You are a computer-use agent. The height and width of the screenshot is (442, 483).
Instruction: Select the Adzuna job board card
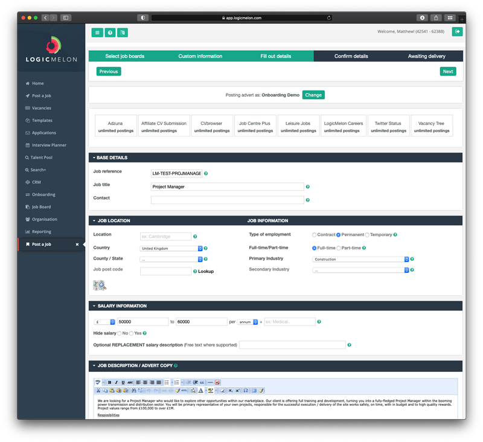click(x=115, y=126)
